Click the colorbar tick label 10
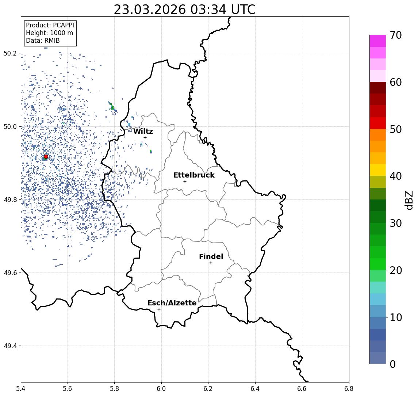Screen dimensions: 418x396 tap(396, 317)
